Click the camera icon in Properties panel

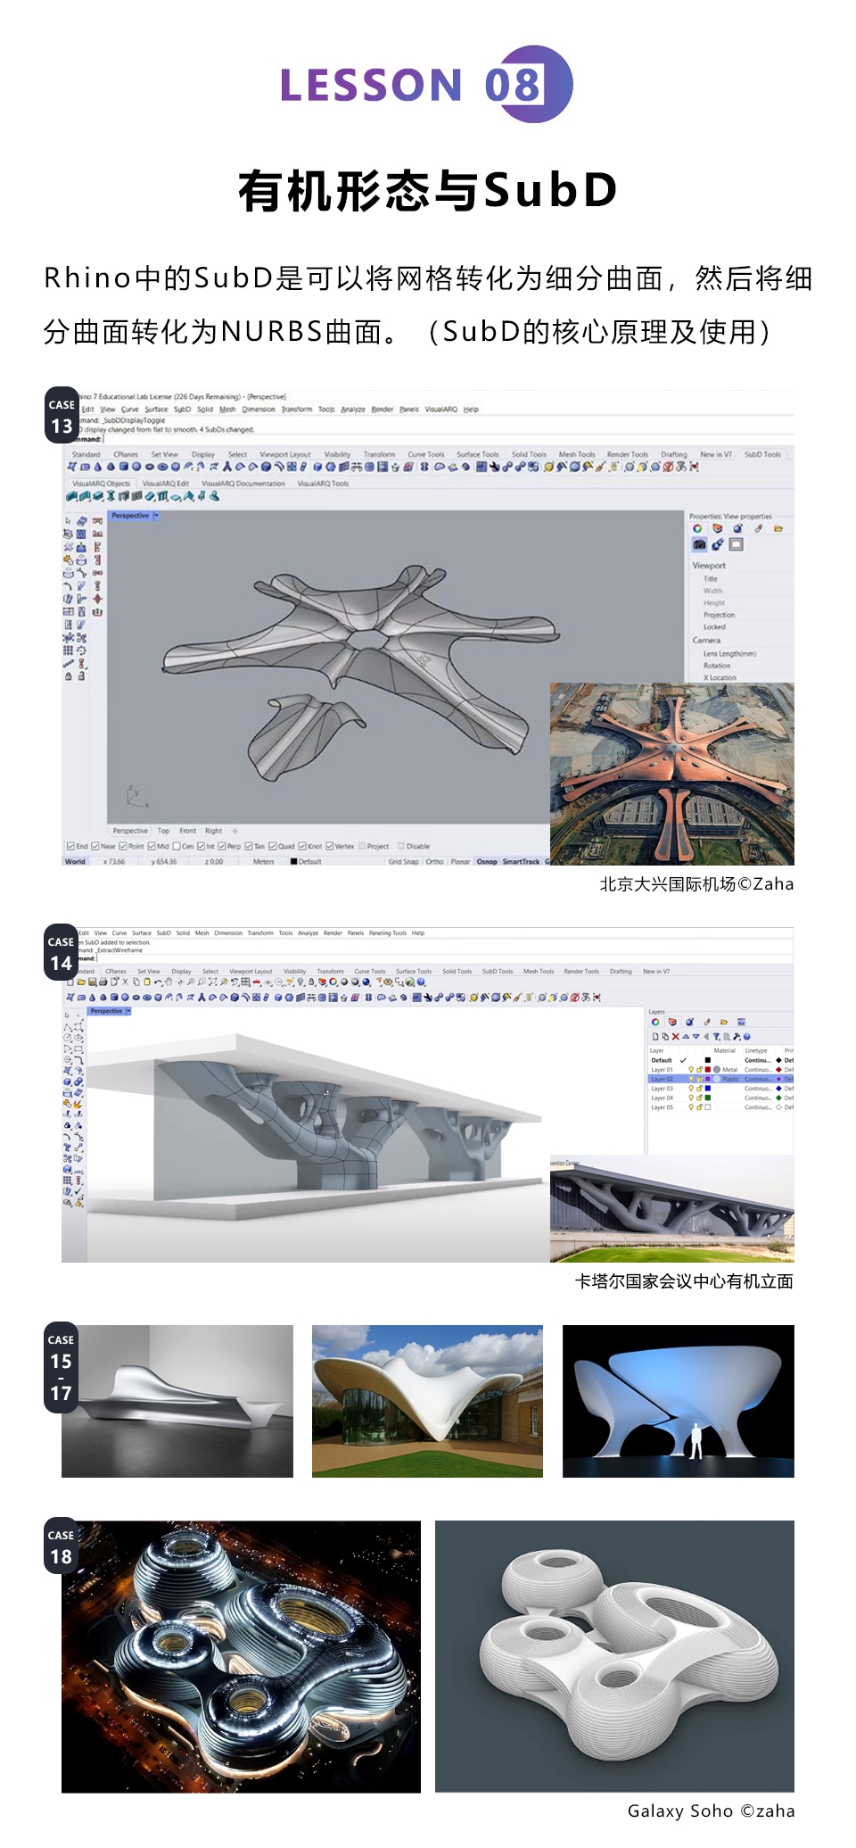click(x=699, y=544)
